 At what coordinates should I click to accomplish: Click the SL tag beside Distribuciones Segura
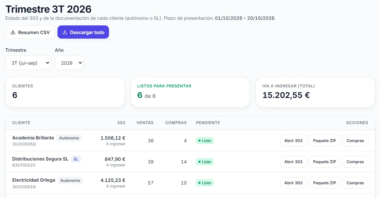coord(76,159)
